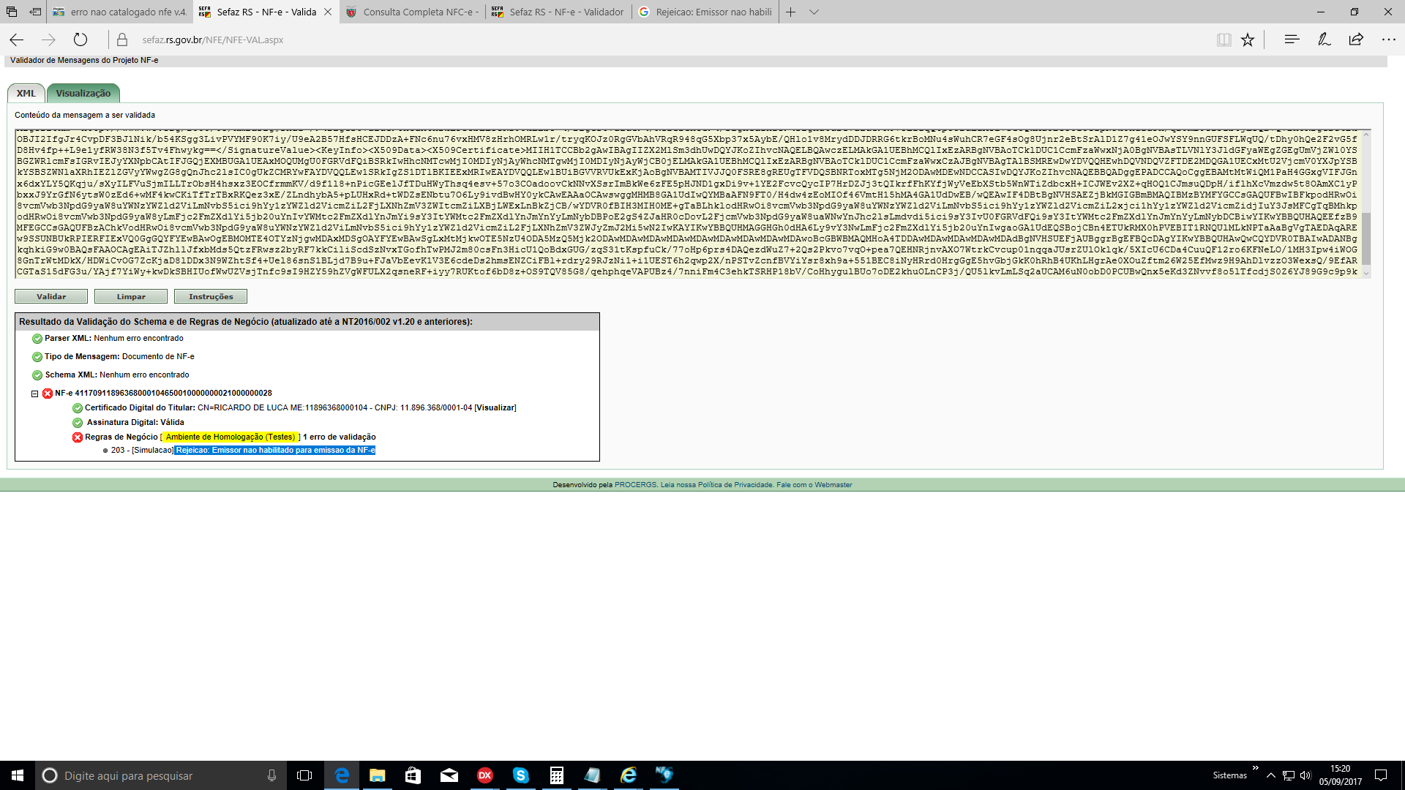Open a new browser tab
This screenshot has width=1405, height=790.
point(791,12)
